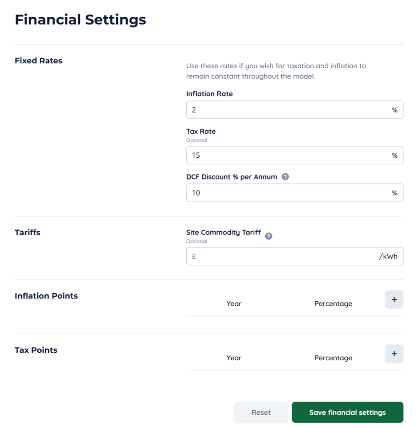Click the Tax Rate input showing 15
Image resolution: width=417 pixels, height=428 pixels.
pyautogui.click(x=284, y=155)
